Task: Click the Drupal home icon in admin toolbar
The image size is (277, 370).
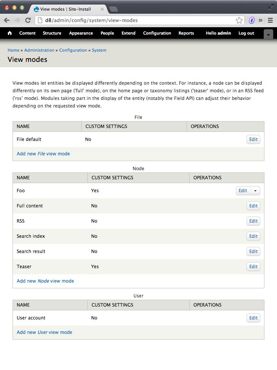Action: (9, 33)
